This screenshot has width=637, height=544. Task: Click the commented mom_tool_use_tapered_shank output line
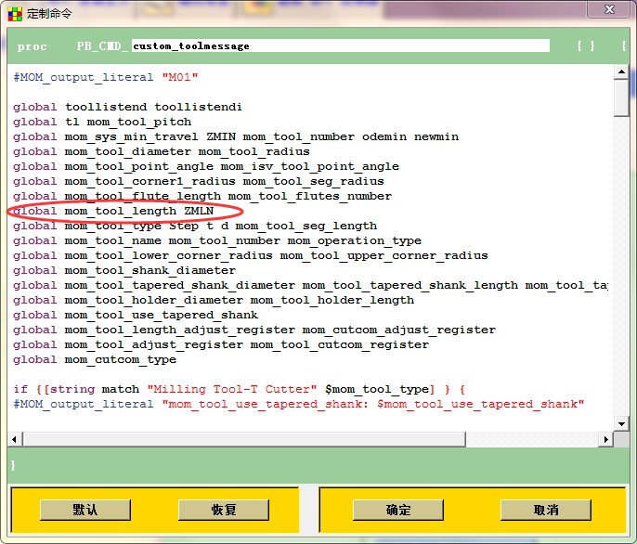point(299,404)
